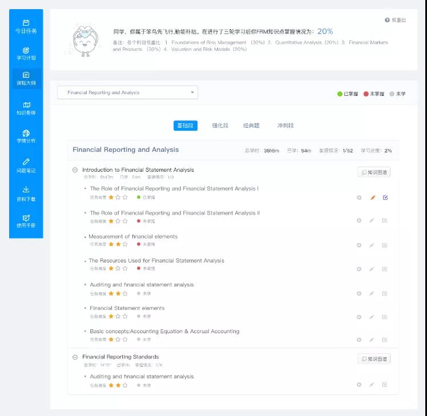Click exercise icon for Basic concepts row
The height and width of the screenshot is (416, 427).
tap(385, 340)
